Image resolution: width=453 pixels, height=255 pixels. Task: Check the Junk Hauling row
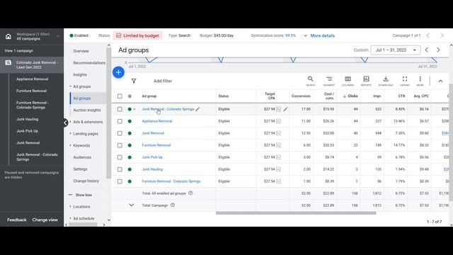120,169
